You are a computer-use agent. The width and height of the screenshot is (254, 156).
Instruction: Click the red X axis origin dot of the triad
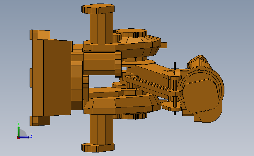[18, 138]
